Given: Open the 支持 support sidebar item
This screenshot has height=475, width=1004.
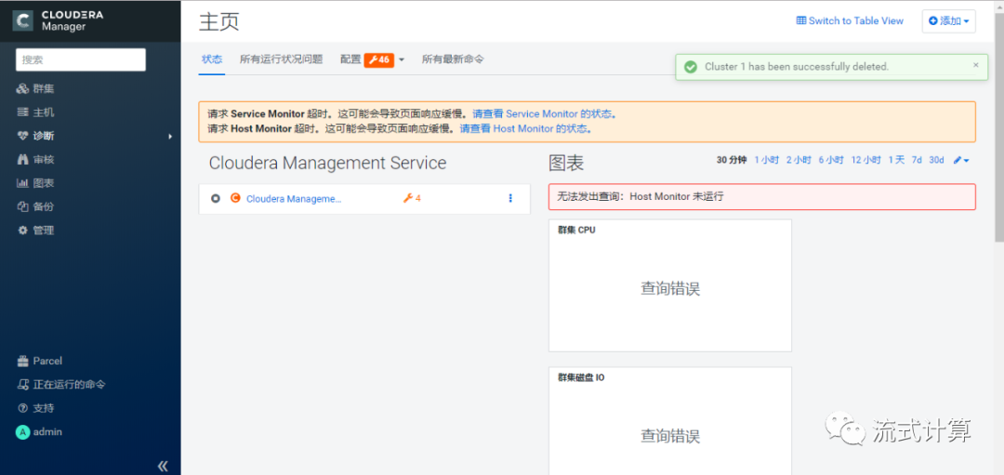Looking at the screenshot, I should [36, 408].
